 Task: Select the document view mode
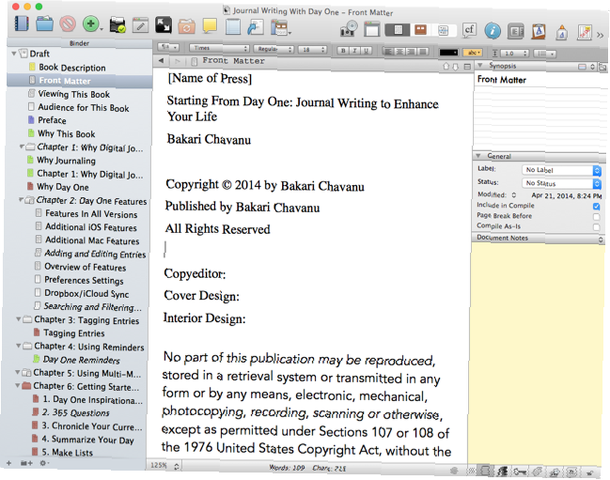[x=397, y=30]
